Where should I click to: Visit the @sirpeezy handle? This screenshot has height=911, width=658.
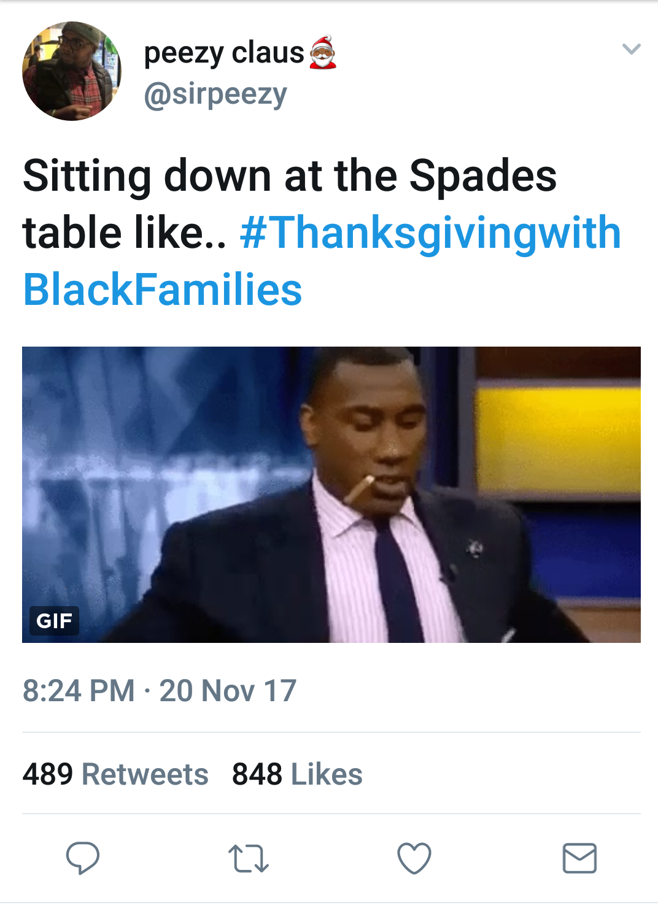215,94
